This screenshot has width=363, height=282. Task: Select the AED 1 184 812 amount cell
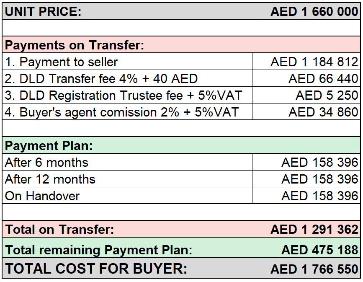[306, 62]
